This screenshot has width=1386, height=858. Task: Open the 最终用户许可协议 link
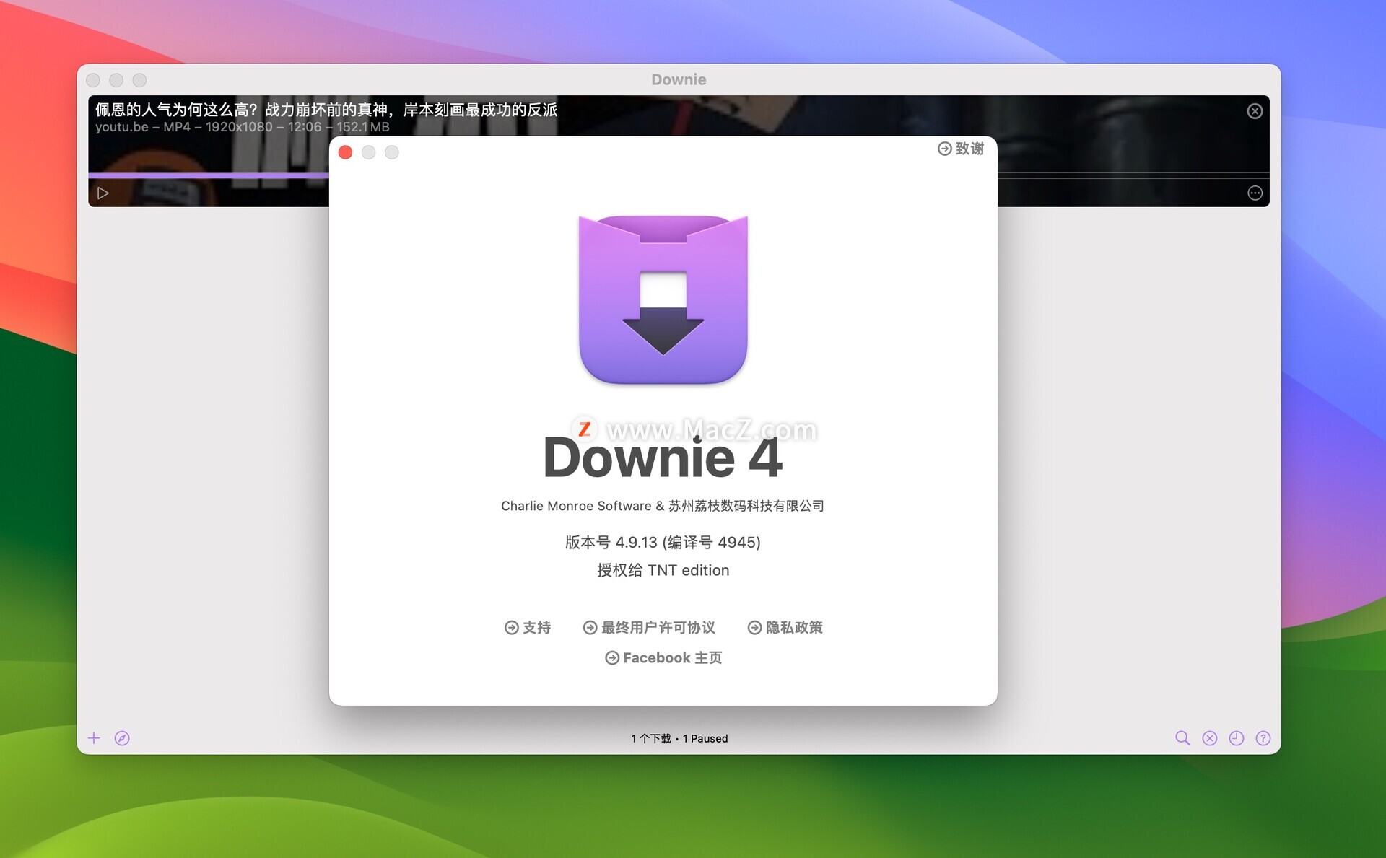[x=649, y=627]
